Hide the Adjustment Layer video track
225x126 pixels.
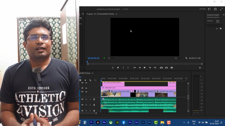pyautogui.click(x=86, y=88)
